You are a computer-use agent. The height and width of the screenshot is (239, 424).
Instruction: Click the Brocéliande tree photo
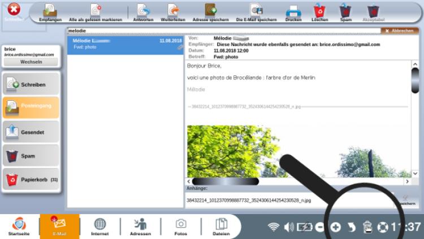tap(298, 151)
